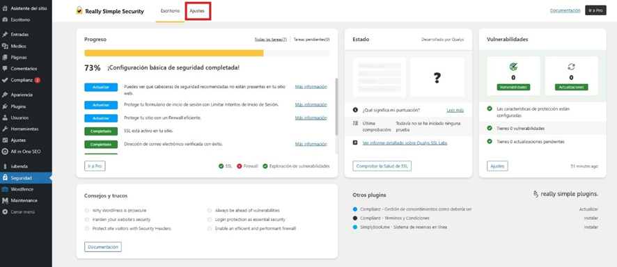Click the Herramientas wrench icon
This screenshot has height=267, width=617.
pyautogui.click(x=5, y=129)
